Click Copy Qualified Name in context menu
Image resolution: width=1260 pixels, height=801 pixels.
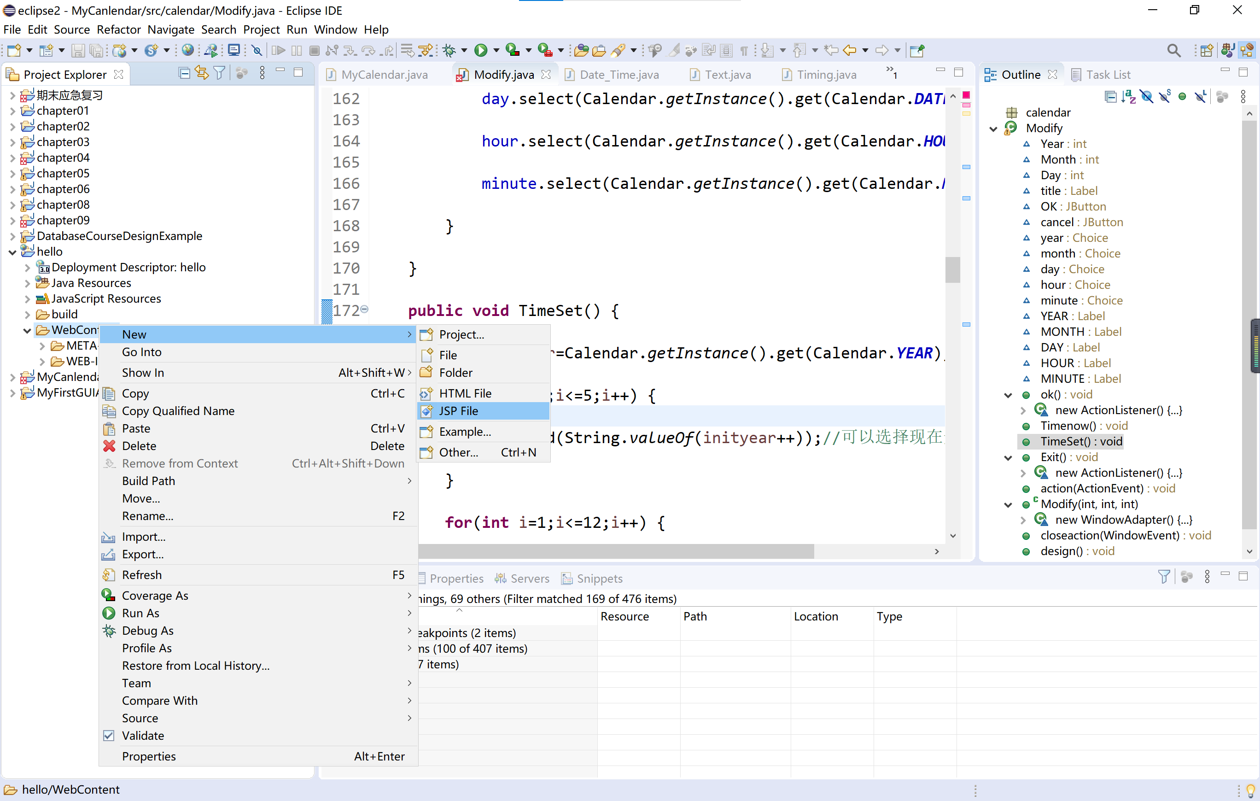(x=178, y=411)
